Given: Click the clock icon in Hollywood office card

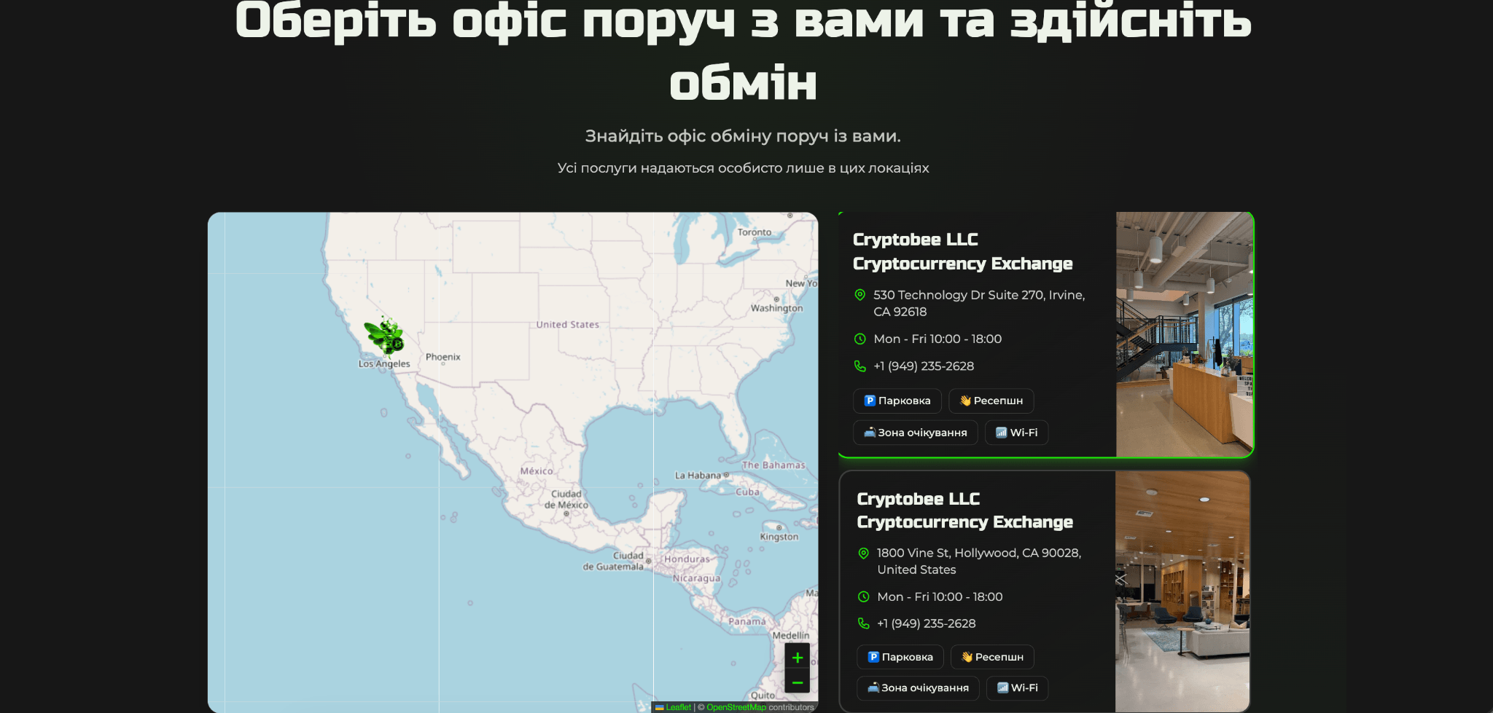Looking at the screenshot, I should point(864,597).
